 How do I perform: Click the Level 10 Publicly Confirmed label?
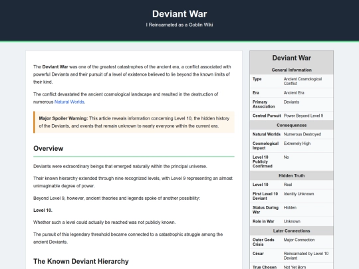point(263,161)
